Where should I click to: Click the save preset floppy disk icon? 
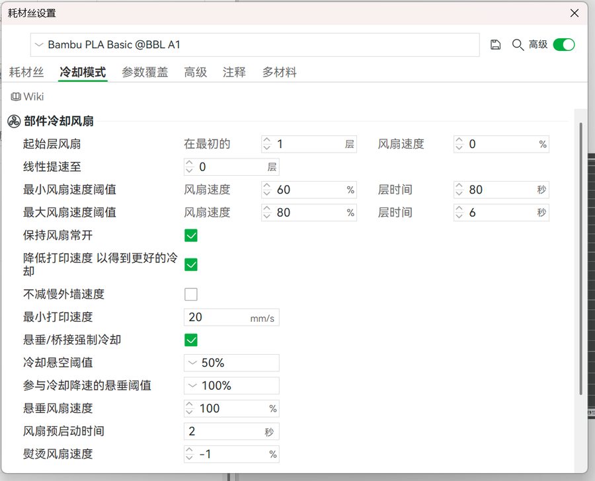[x=495, y=45]
